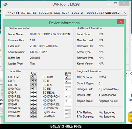
Task: Toggle DVD-ROM read checkbox
Action: [x=32, y=89]
